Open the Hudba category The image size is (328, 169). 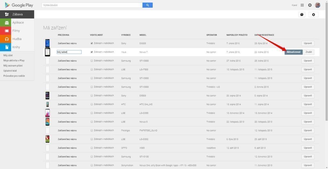[17, 39]
